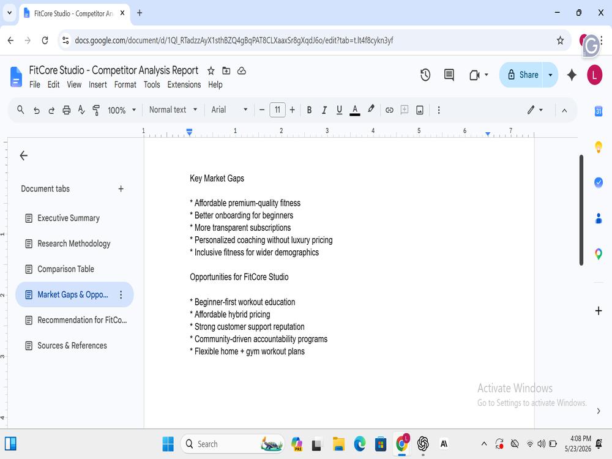Toggle bold formatting
This screenshot has height=459, width=612.
point(309,110)
